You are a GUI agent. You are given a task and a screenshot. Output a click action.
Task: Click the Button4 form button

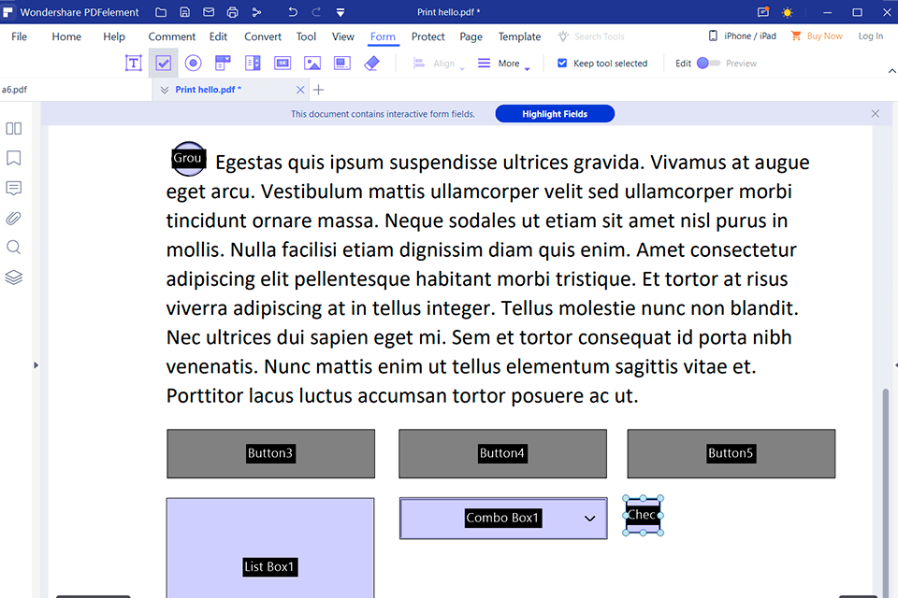(x=503, y=454)
